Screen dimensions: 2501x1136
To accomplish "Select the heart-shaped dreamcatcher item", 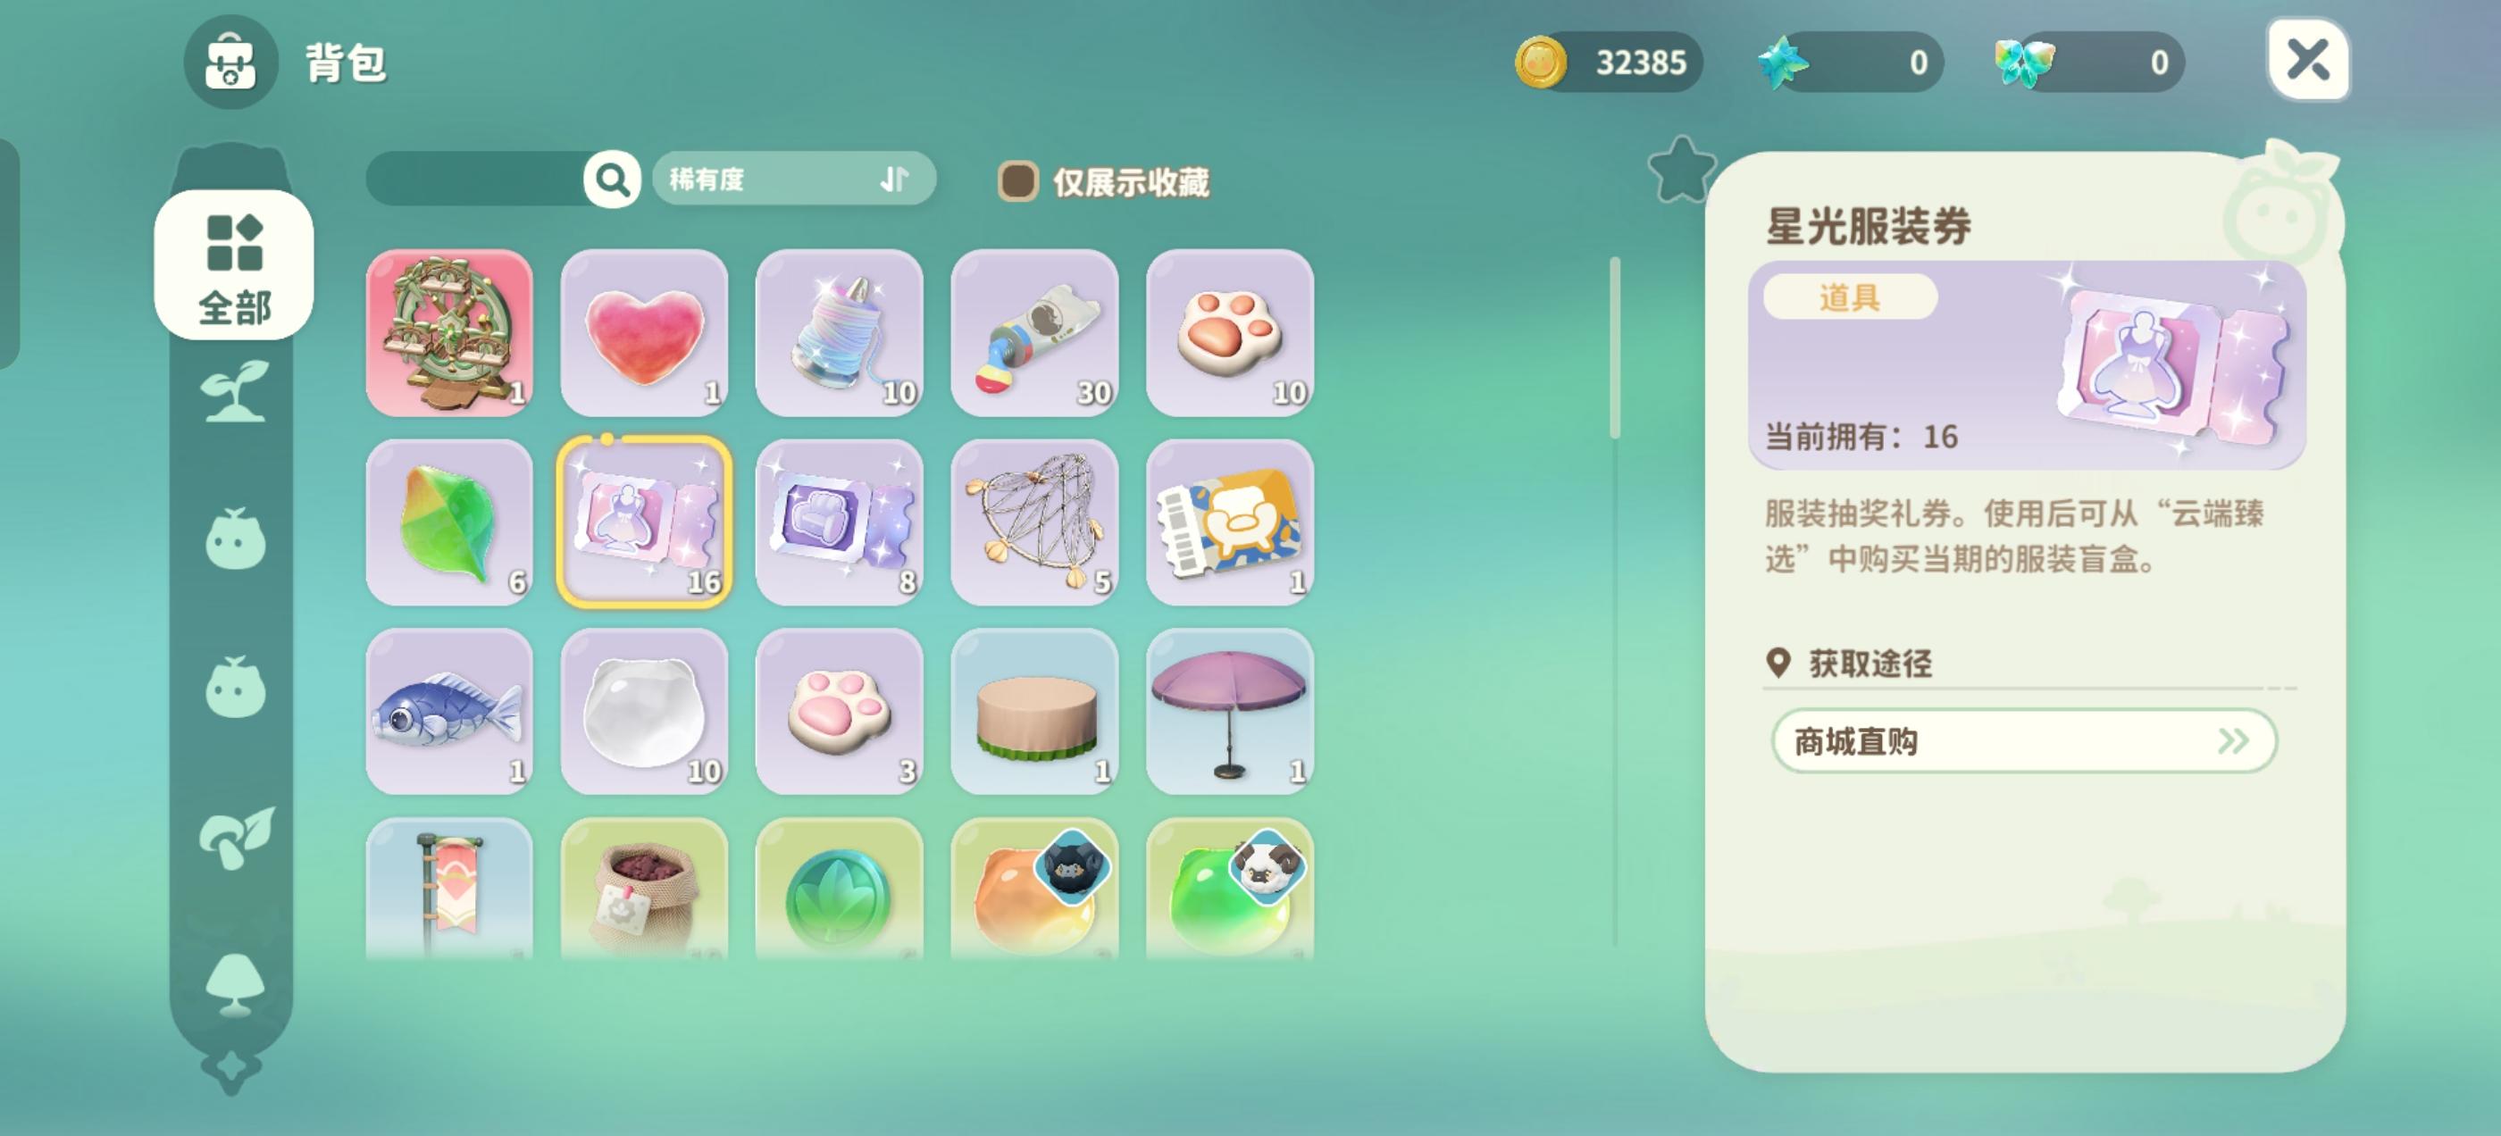I will click(1034, 522).
